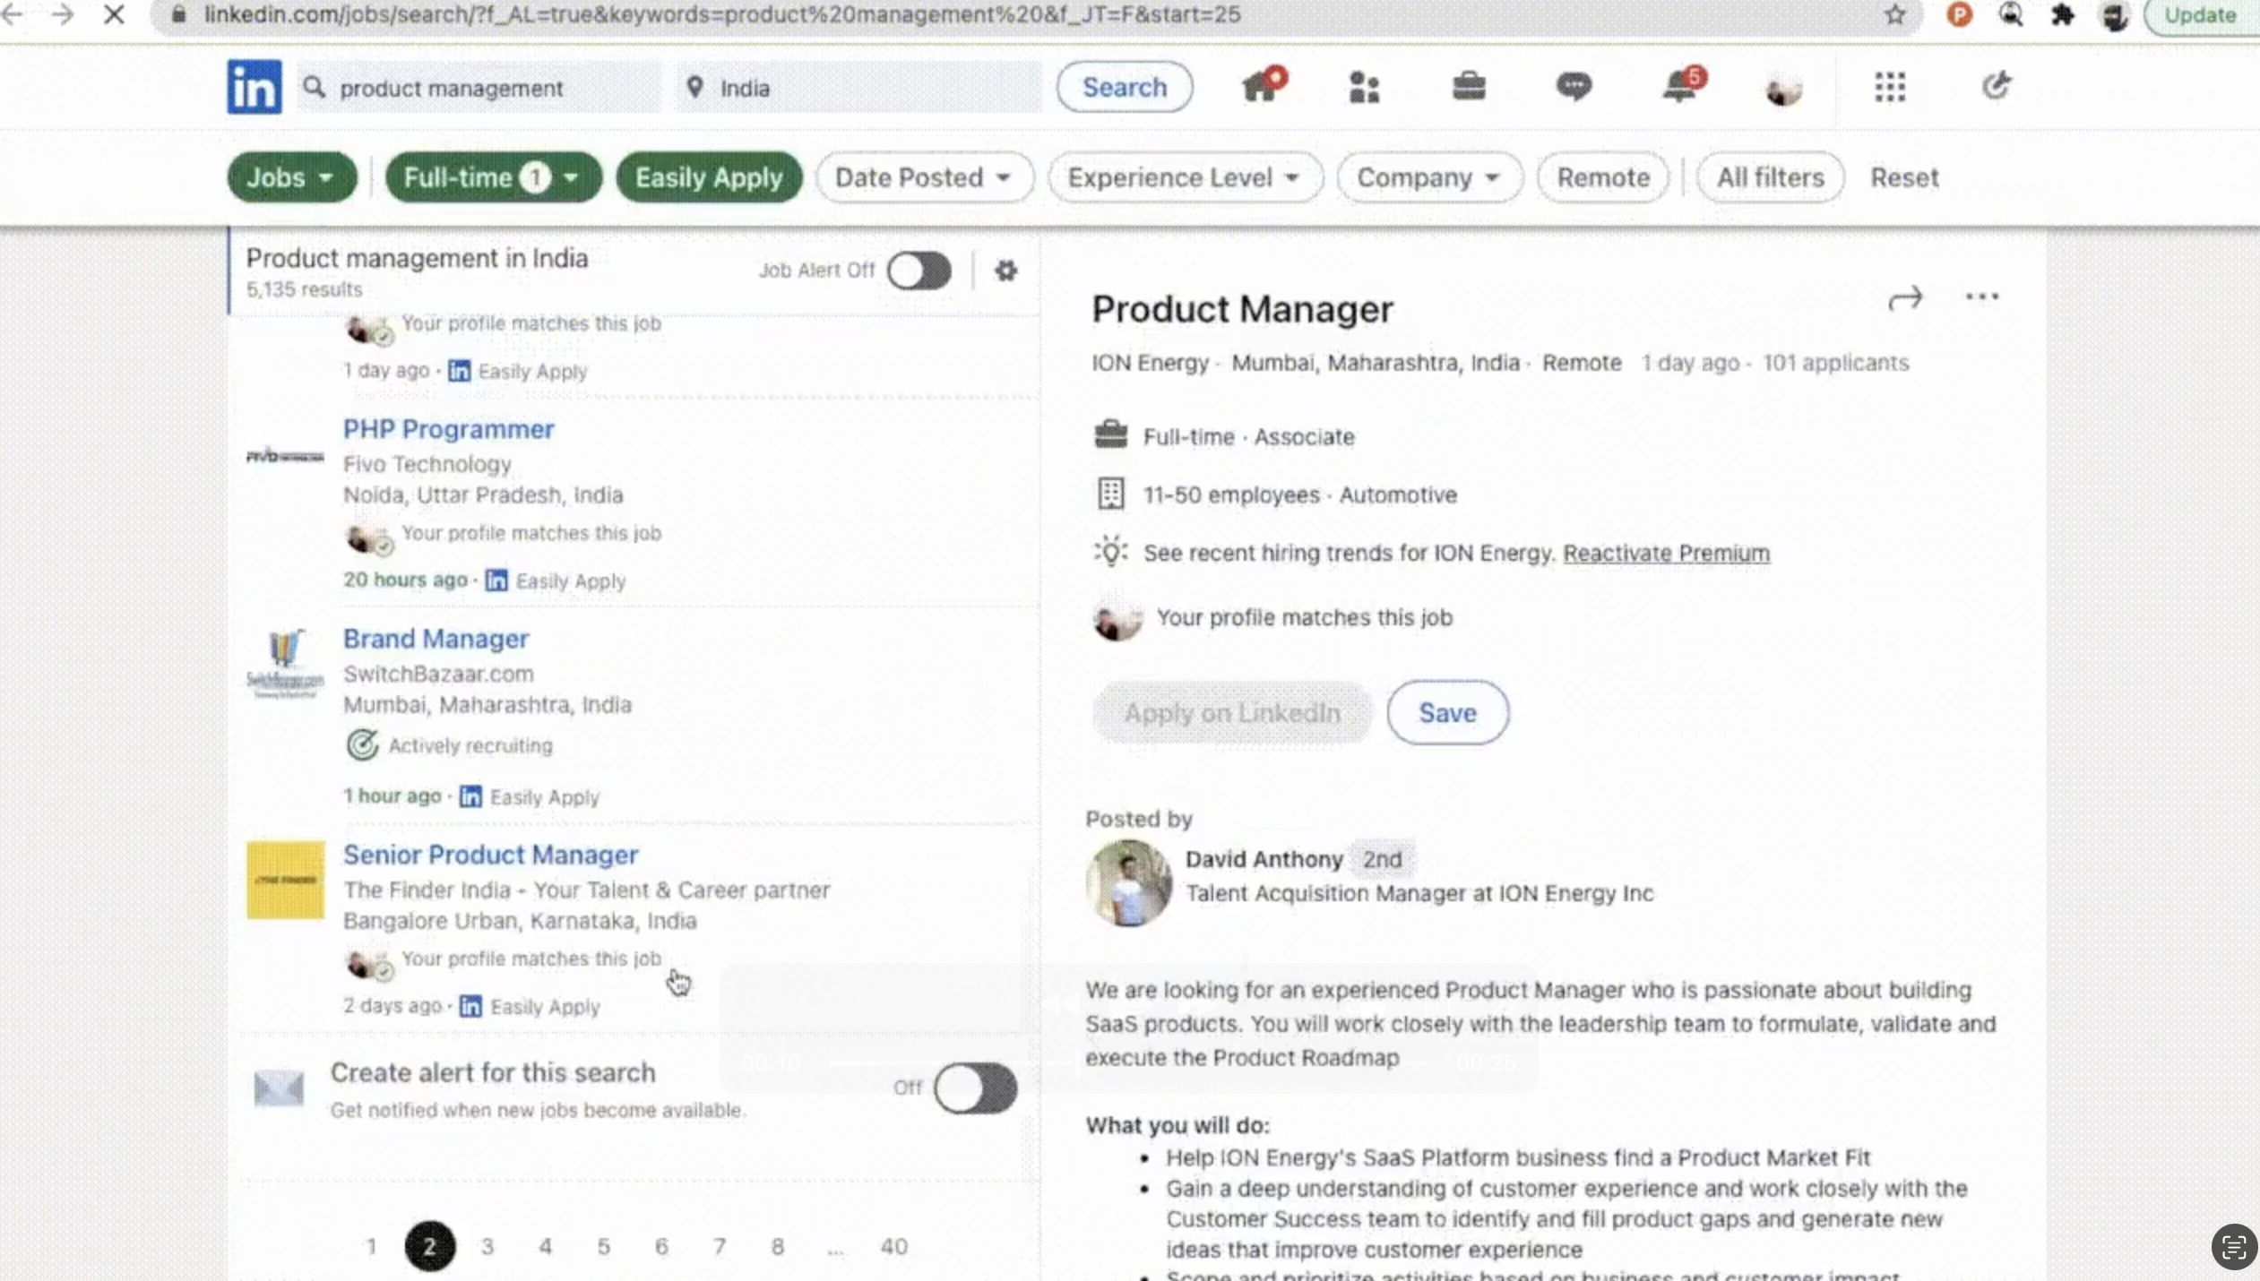The image size is (2260, 1281).
Task: Click the magnifier extension icon in Chrome toolbar
Action: [x=2010, y=15]
